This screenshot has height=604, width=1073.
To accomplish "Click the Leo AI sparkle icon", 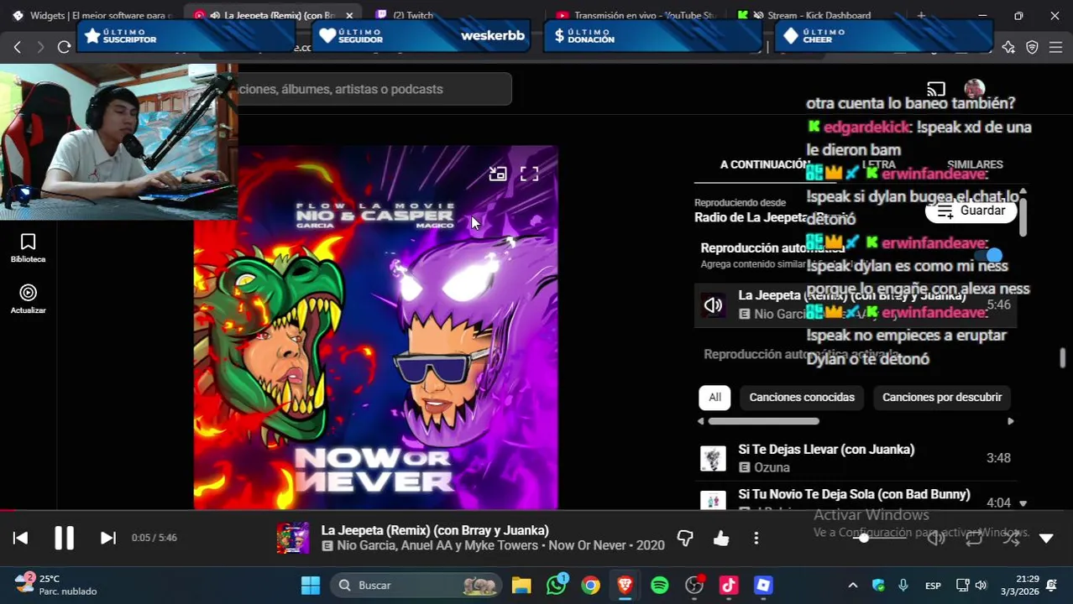I will pos(1008,47).
